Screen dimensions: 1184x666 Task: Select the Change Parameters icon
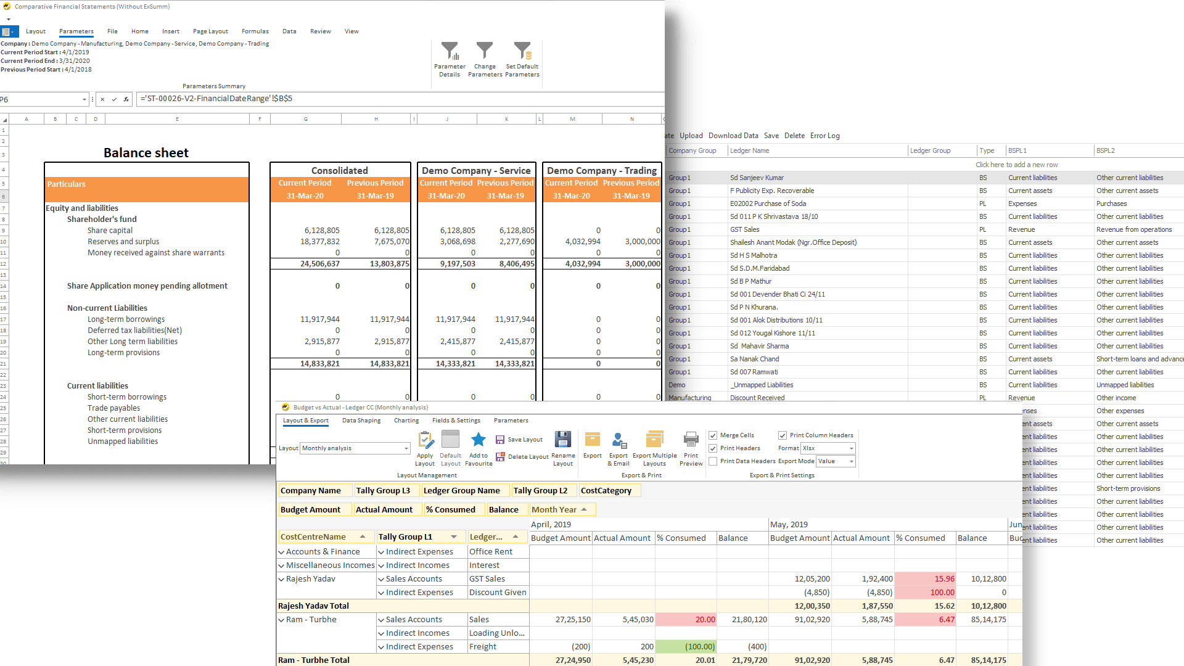click(485, 60)
